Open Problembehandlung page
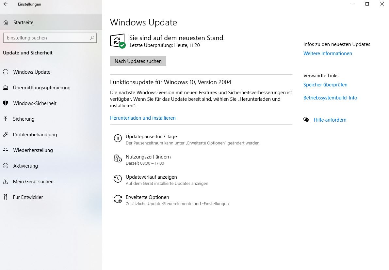The height and width of the screenshot is (270, 389). point(51,134)
